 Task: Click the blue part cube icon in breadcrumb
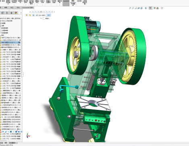pos(33,15)
